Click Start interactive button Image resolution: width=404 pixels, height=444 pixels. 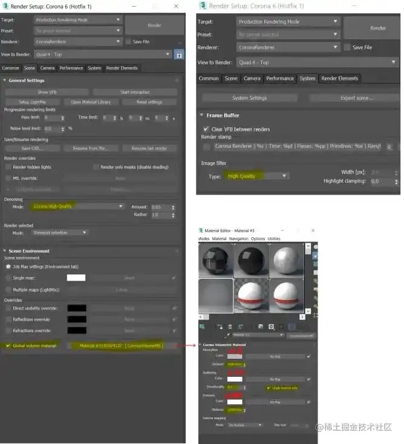[135, 92]
